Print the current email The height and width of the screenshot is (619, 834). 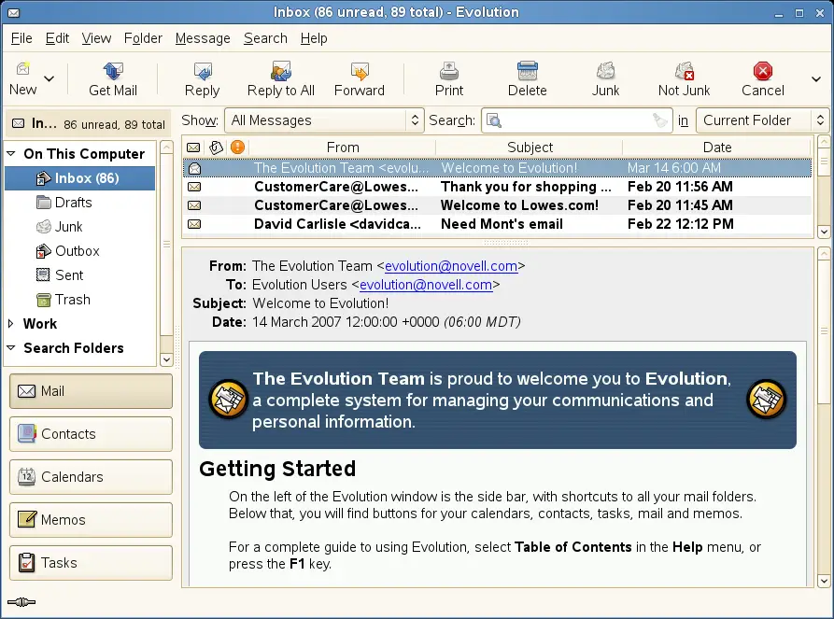pyautogui.click(x=449, y=72)
